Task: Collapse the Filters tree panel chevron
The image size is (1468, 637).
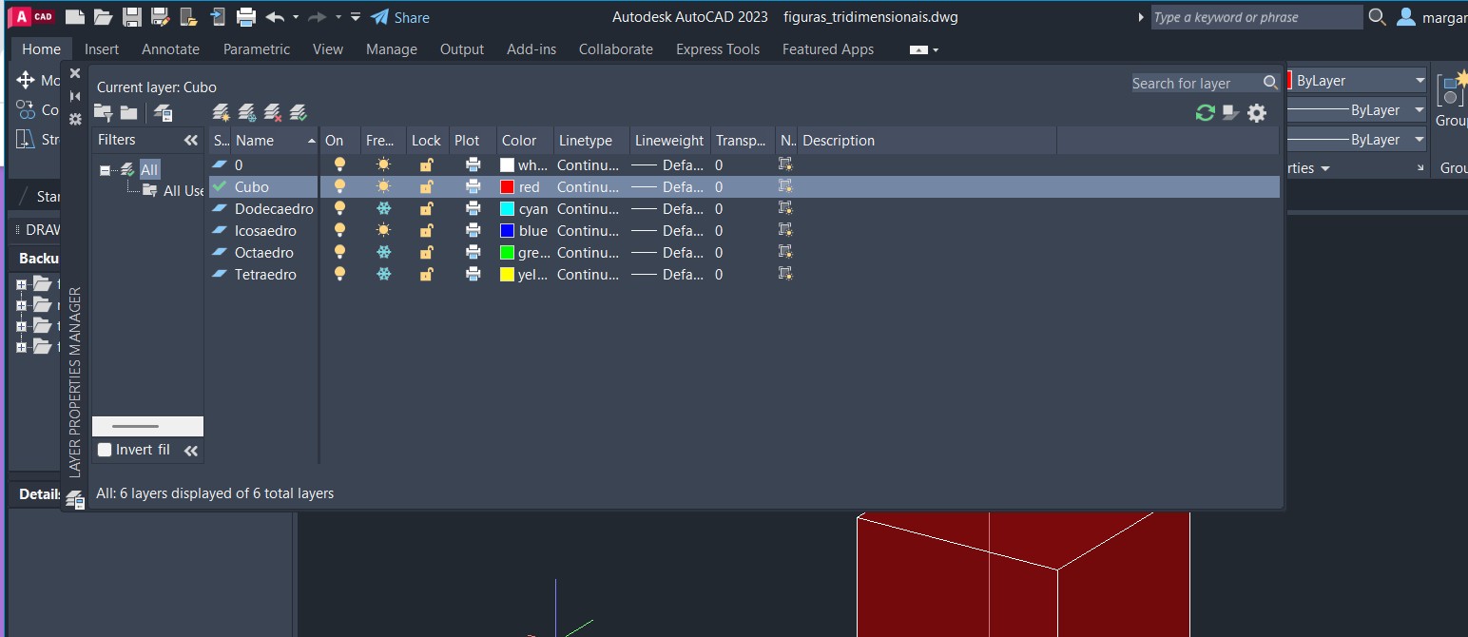Action: click(x=191, y=140)
